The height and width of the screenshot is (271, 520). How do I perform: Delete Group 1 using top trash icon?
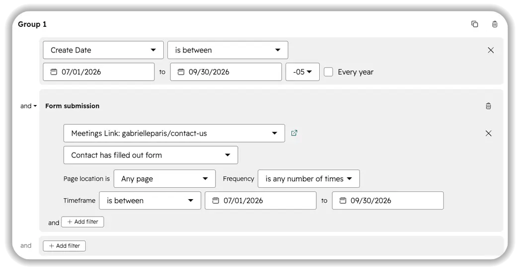[495, 24]
